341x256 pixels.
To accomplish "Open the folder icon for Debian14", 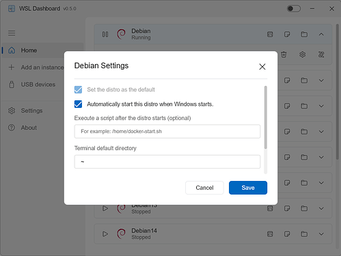I will [x=304, y=234].
